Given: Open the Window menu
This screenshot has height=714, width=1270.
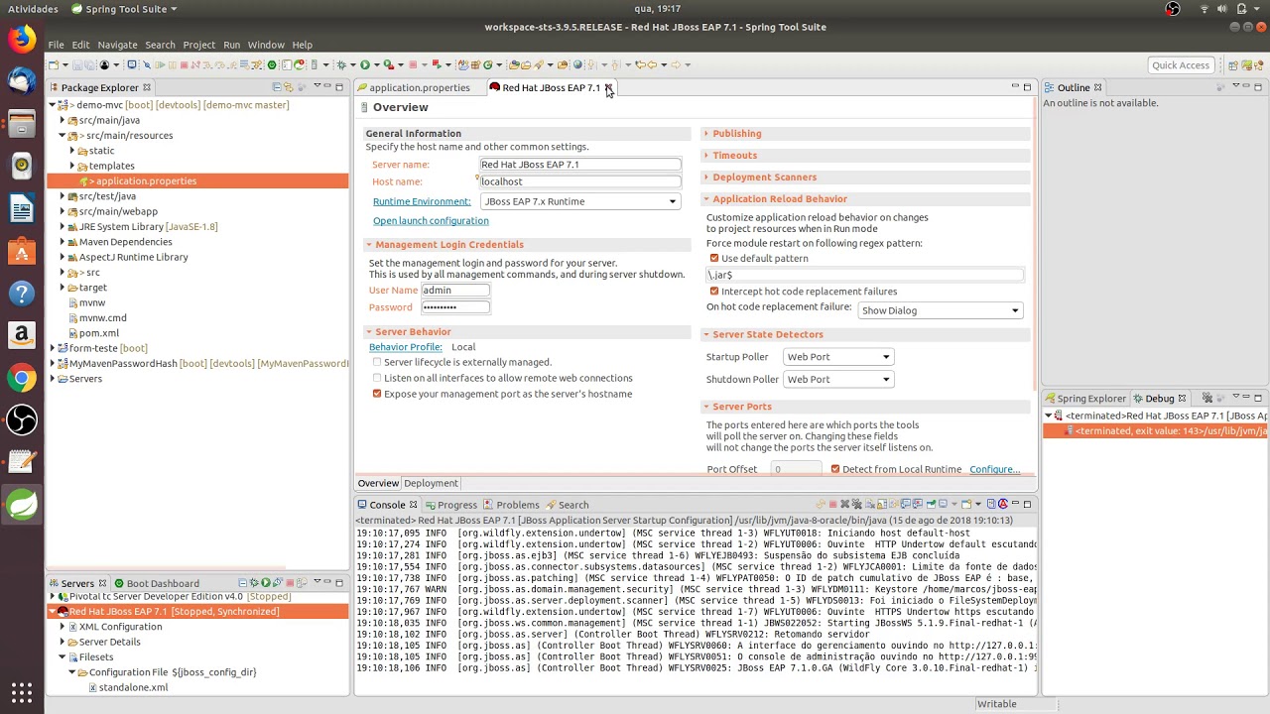Looking at the screenshot, I should click(x=266, y=45).
